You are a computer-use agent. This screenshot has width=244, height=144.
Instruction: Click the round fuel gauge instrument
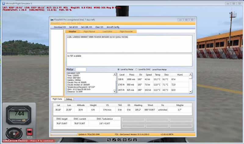14,133
